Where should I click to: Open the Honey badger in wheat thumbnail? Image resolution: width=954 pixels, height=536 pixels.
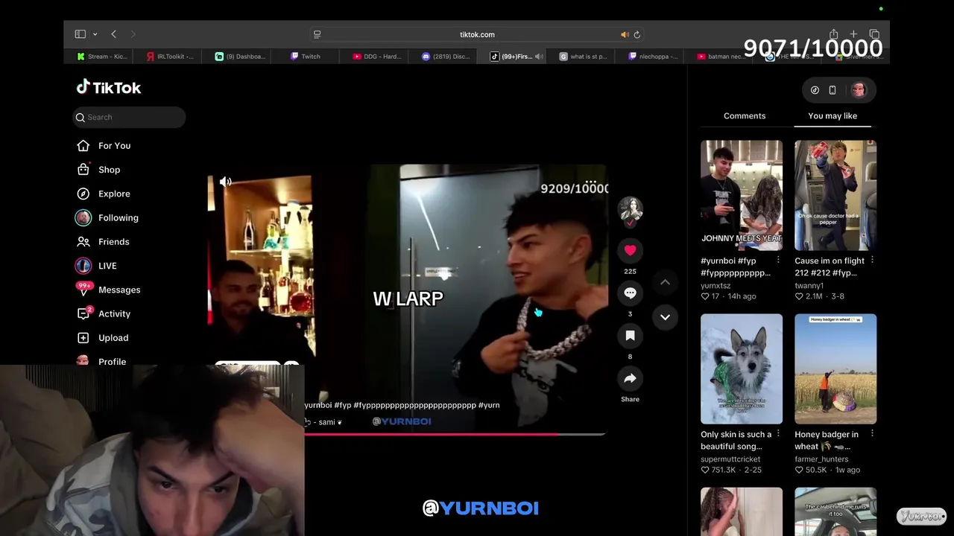835,368
